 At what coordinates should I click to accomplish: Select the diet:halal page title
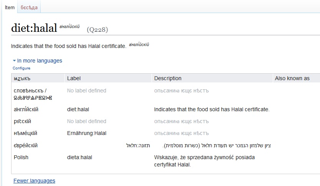click(34, 28)
